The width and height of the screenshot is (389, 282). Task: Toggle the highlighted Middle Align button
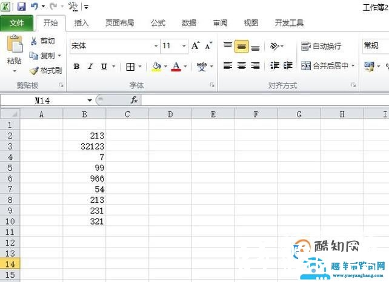point(242,47)
